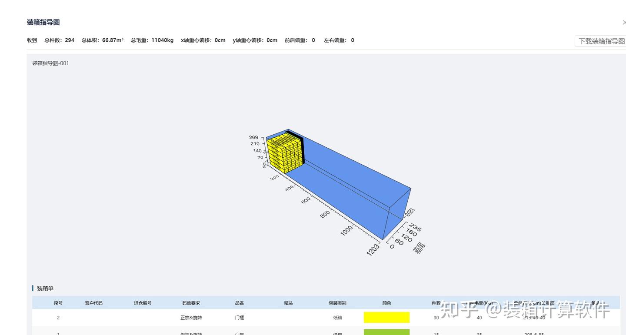Click the 左右偏重: 0 indicator
The width and height of the screenshot is (626, 335).
coord(339,40)
